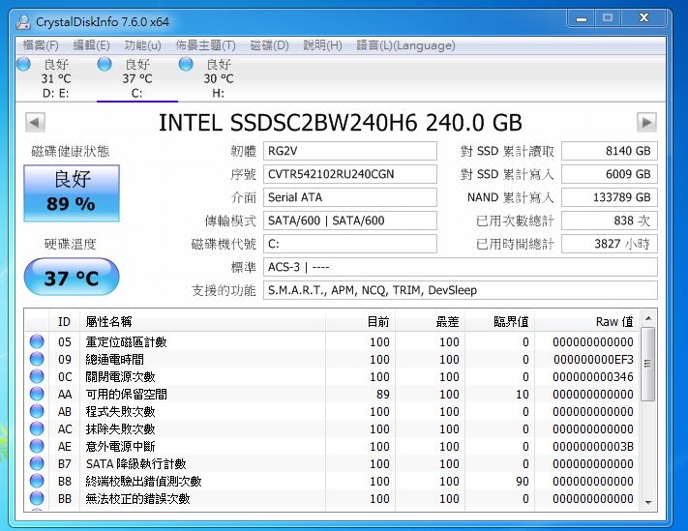Click the 最差 column header

tap(431, 321)
